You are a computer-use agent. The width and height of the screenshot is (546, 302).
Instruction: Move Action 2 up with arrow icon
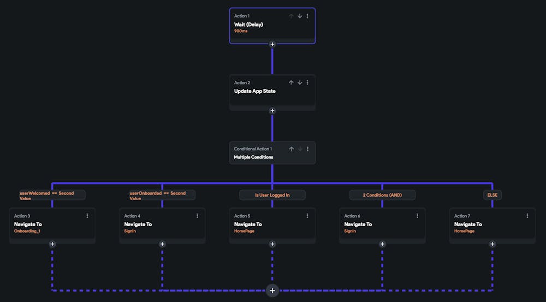pos(291,82)
